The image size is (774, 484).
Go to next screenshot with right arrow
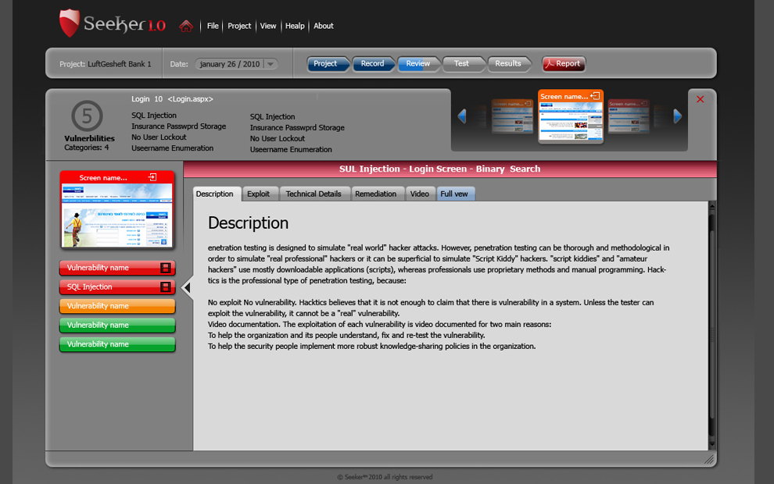678,116
